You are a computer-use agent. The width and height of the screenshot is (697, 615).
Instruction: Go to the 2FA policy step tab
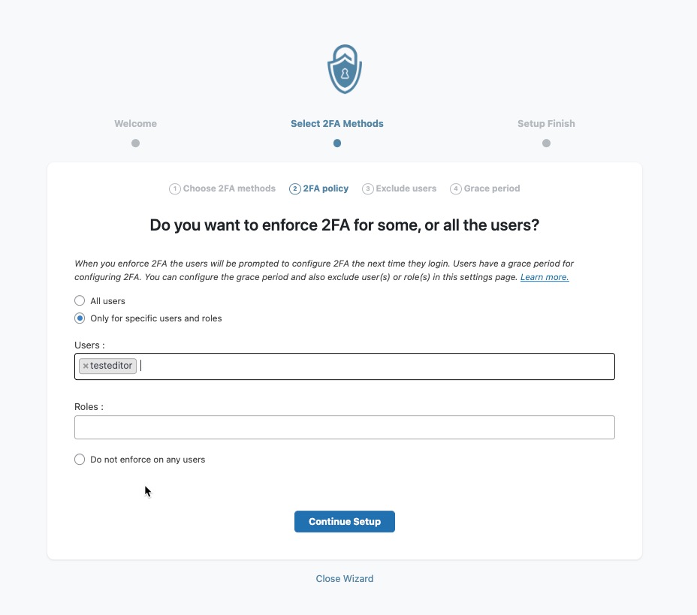pos(325,188)
